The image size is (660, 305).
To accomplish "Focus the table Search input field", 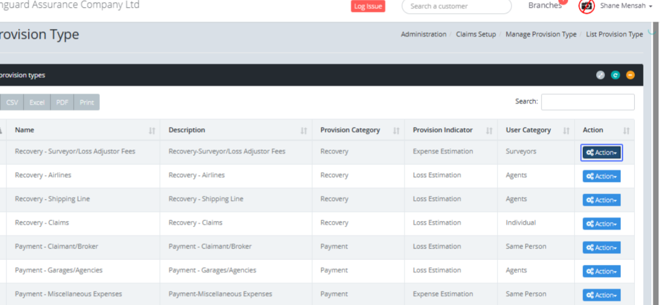I will coord(587,102).
